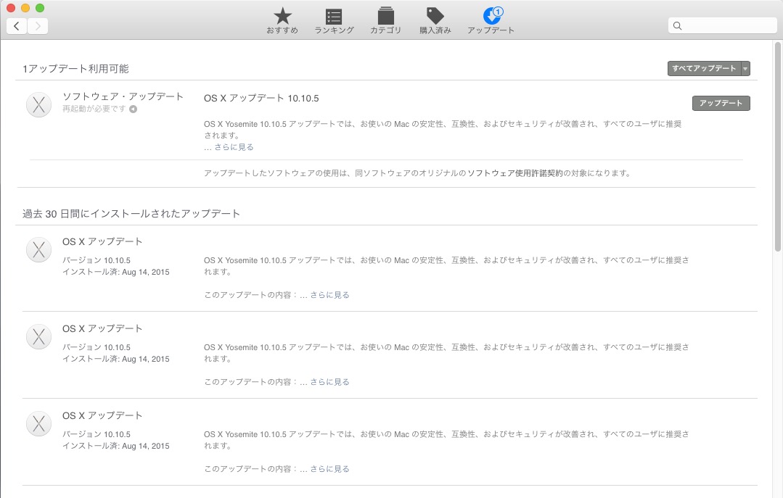Click the 1アップデート利用可能 header

(x=75, y=69)
